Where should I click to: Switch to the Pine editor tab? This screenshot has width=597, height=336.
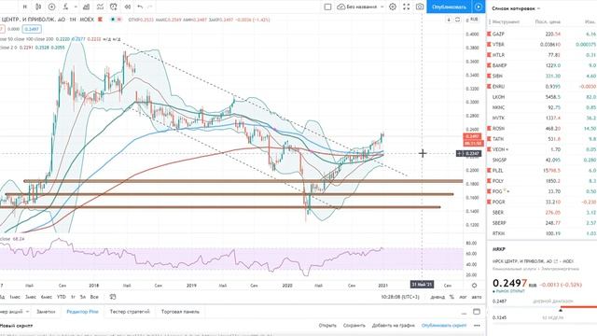(x=83, y=312)
